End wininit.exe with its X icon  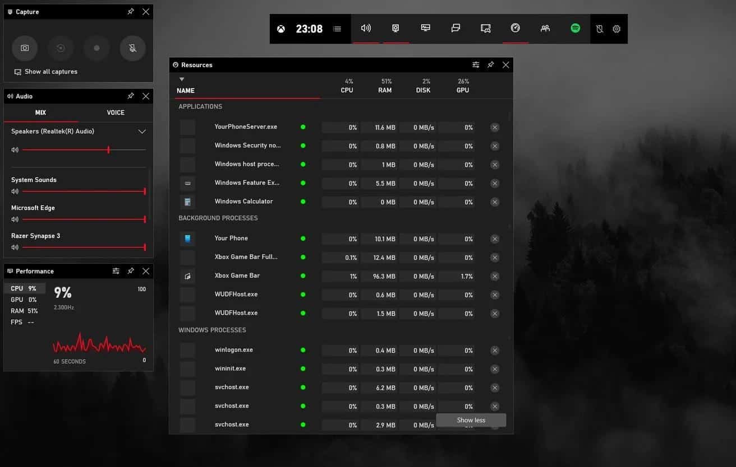pyautogui.click(x=495, y=369)
